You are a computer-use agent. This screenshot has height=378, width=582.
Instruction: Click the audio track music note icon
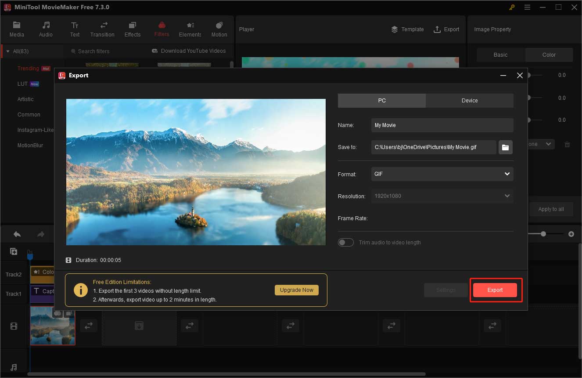(14, 367)
